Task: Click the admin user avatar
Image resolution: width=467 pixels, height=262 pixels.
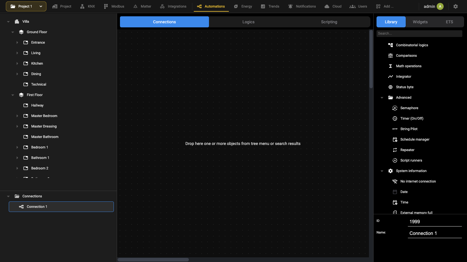Action: [x=440, y=6]
